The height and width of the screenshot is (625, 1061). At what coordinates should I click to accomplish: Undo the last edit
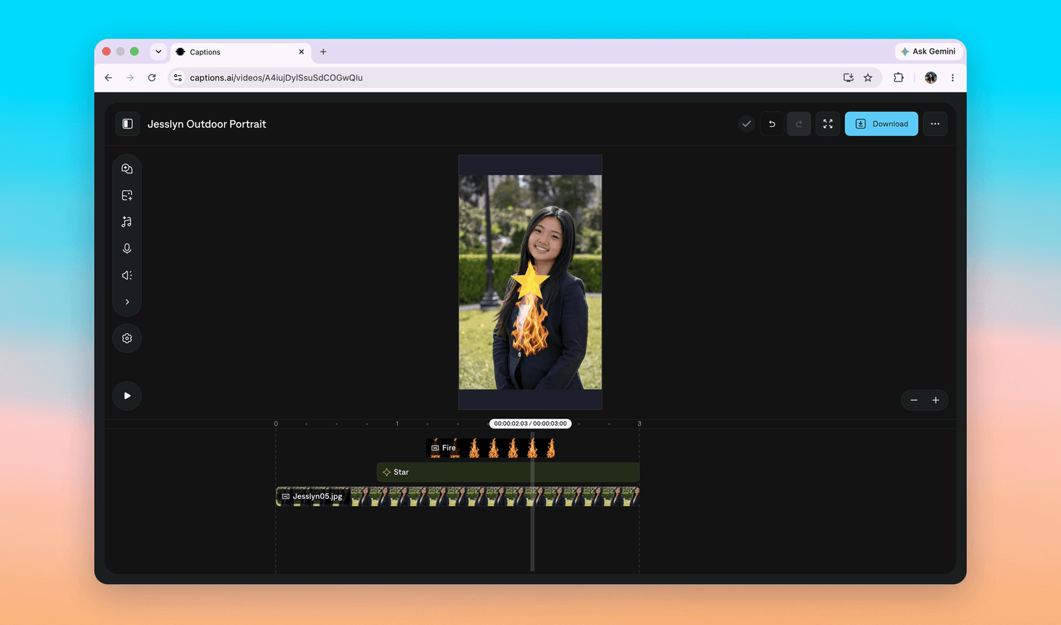click(772, 124)
